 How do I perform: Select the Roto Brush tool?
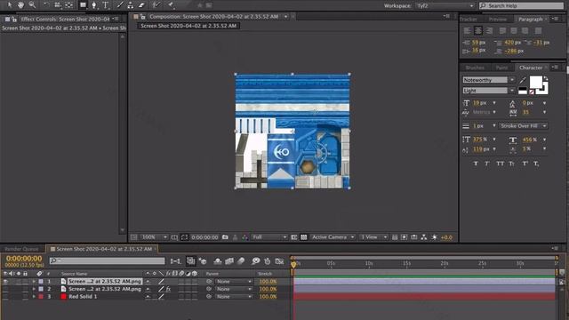(x=156, y=5)
